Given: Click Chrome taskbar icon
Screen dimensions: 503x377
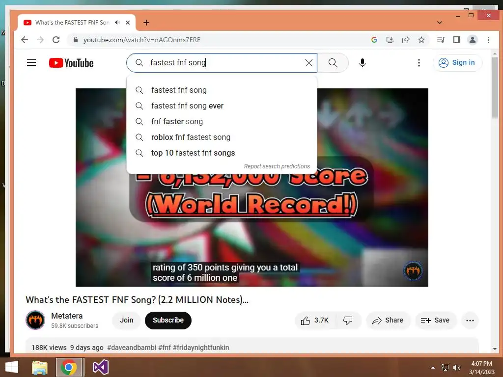Looking at the screenshot, I should 69,367.
